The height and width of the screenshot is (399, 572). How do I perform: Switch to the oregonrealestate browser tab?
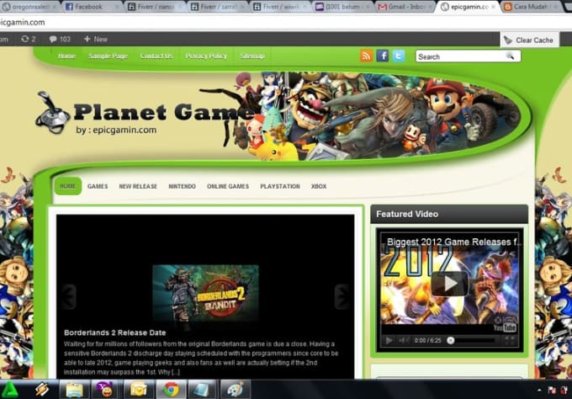click(29, 7)
